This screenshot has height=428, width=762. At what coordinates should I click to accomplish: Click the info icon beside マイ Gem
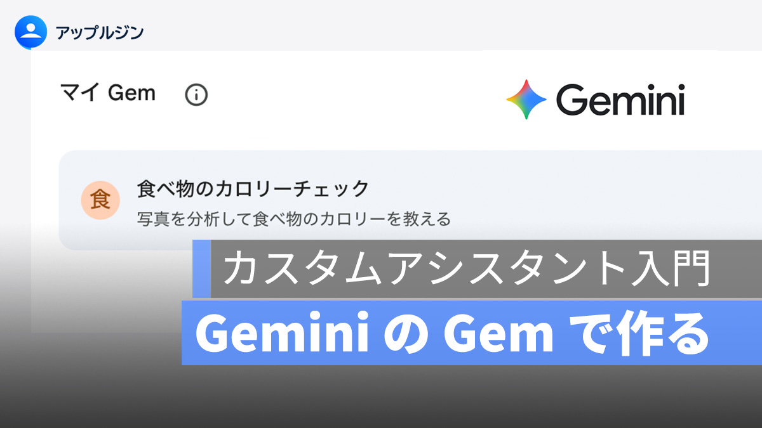196,95
